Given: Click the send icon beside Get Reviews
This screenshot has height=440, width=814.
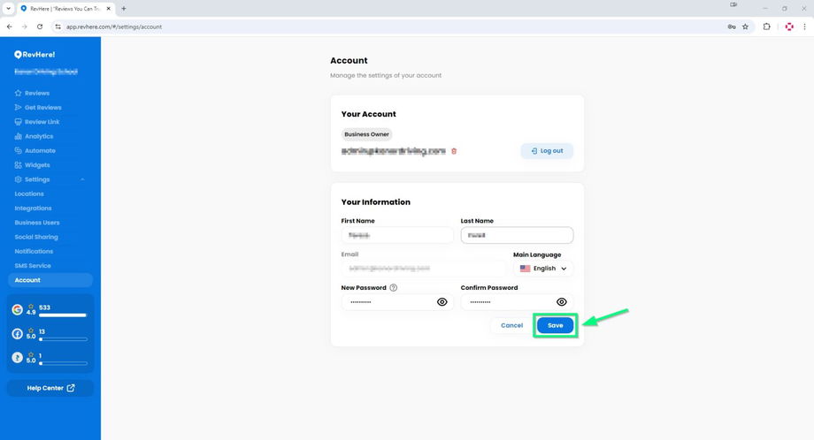Looking at the screenshot, I should click(x=19, y=107).
